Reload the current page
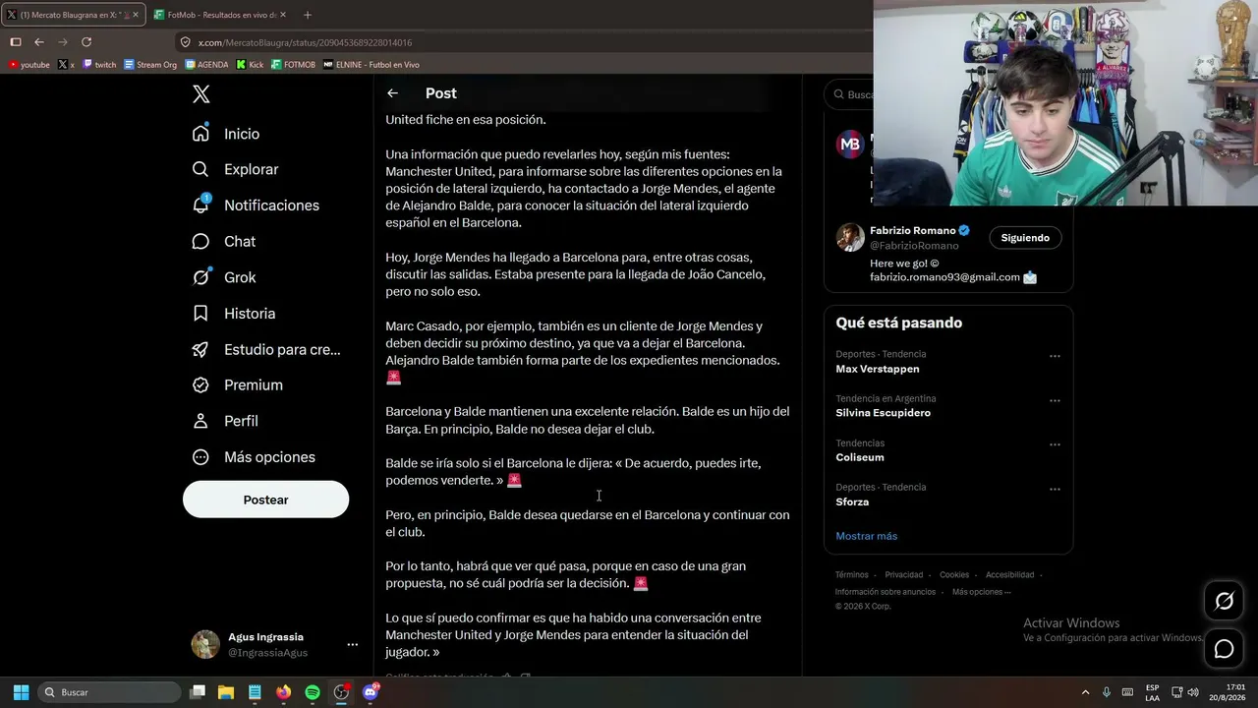The width and height of the screenshot is (1258, 708). click(86, 42)
